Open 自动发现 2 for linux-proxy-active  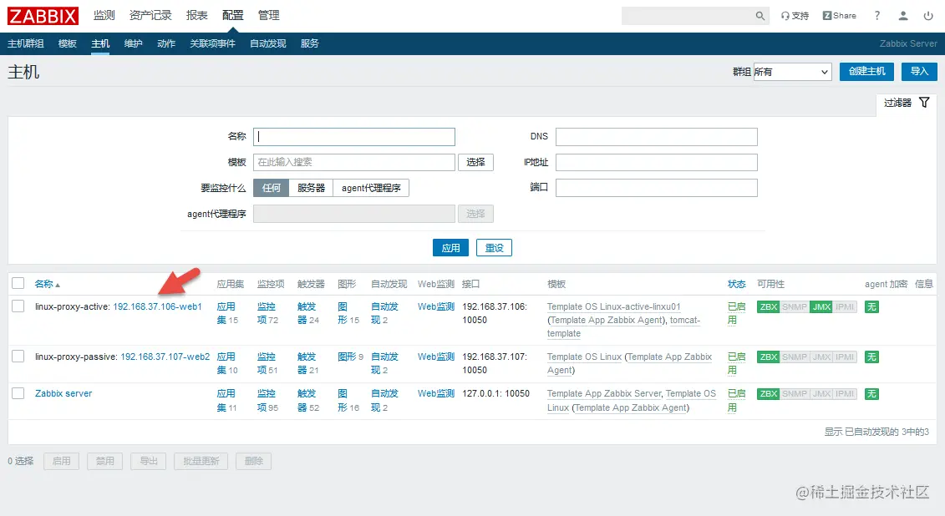384,313
